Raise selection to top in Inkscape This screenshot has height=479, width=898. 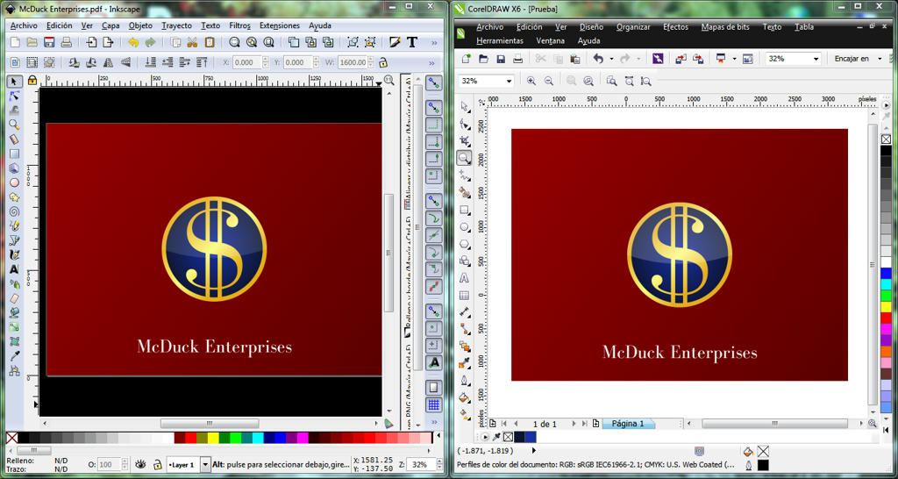click(202, 62)
